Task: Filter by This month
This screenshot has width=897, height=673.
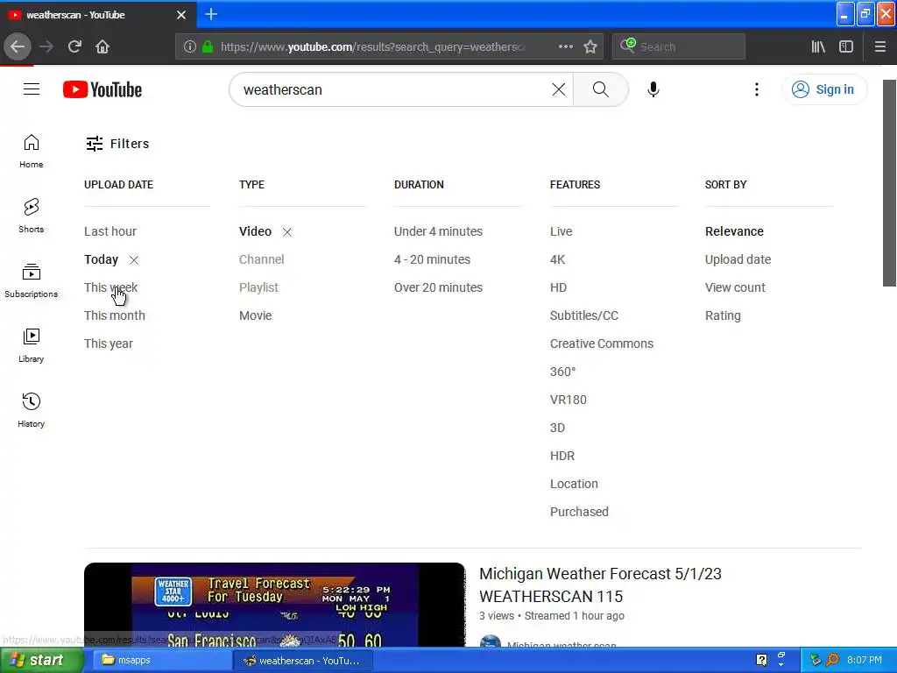Action: [x=115, y=315]
